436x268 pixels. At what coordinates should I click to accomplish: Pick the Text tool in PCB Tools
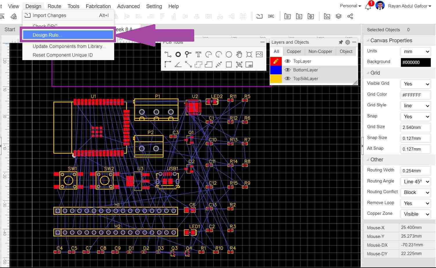(x=198, y=54)
